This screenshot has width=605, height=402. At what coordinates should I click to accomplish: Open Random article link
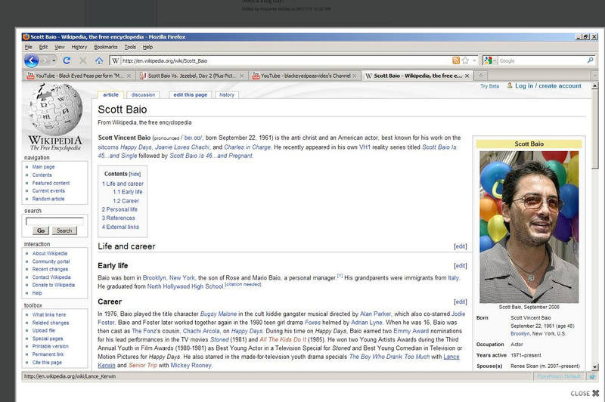pos(48,199)
